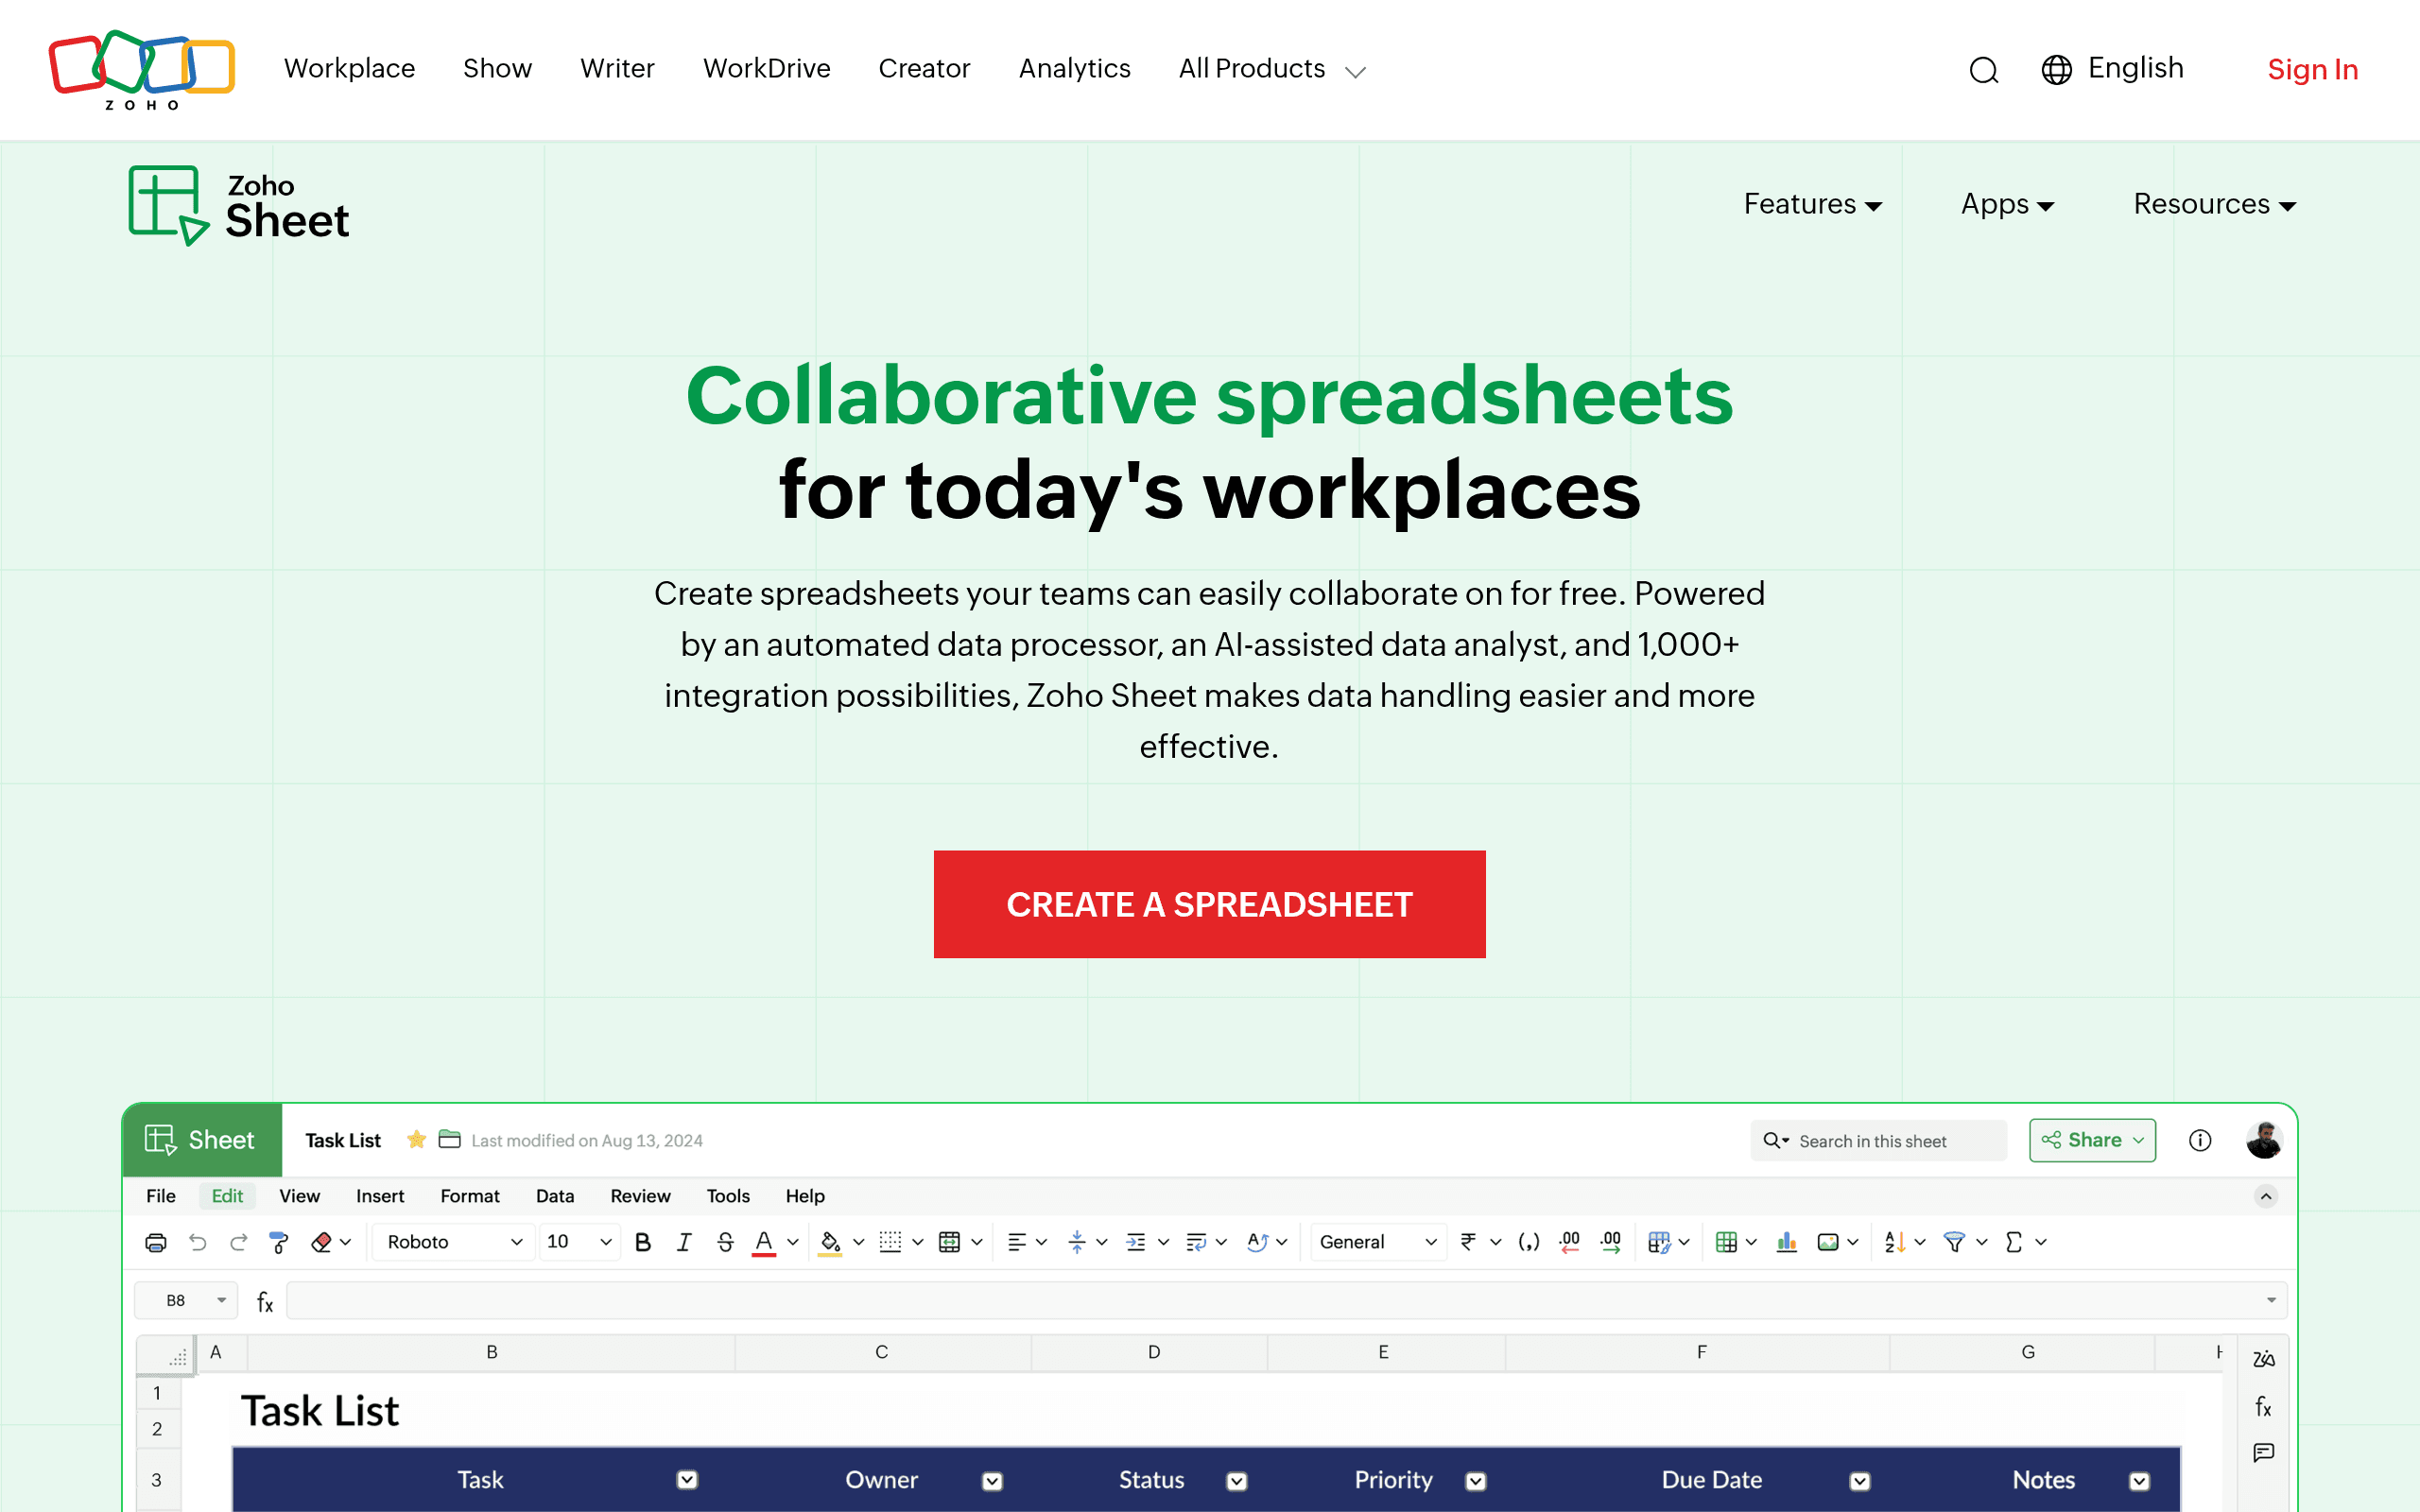Click the Sign In link
The height and width of the screenshot is (1512, 2420).
pos(2312,70)
